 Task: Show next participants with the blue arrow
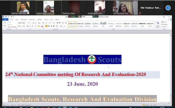[x=168, y=8]
